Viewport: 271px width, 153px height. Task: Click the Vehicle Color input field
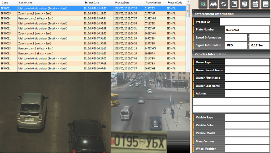[247, 125]
